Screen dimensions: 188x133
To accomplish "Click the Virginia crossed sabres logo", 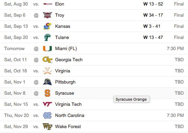I will point(47,71).
